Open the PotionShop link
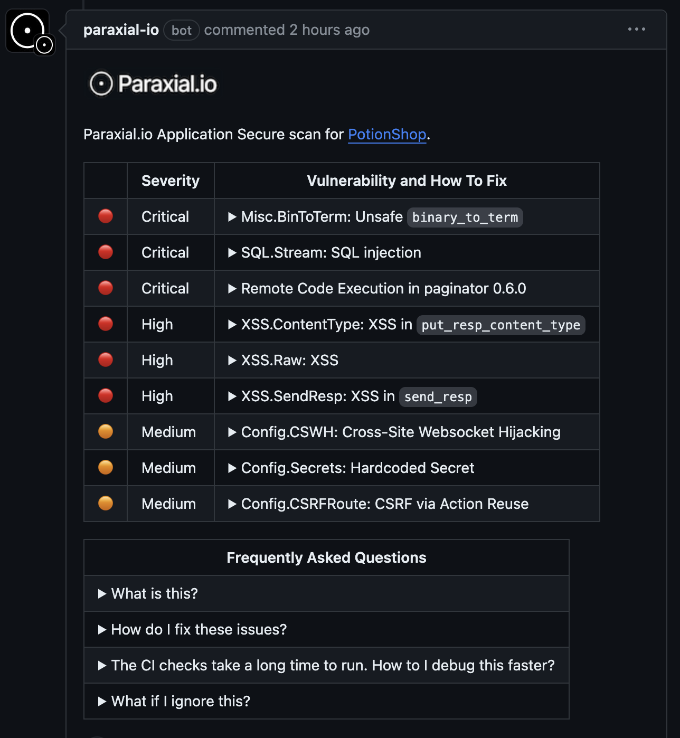This screenshot has height=738, width=680. [387, 135]
